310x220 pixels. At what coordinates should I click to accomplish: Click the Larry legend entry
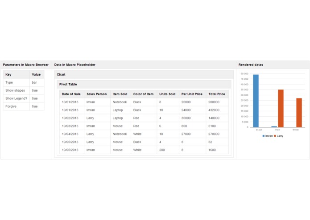(279, 136)
